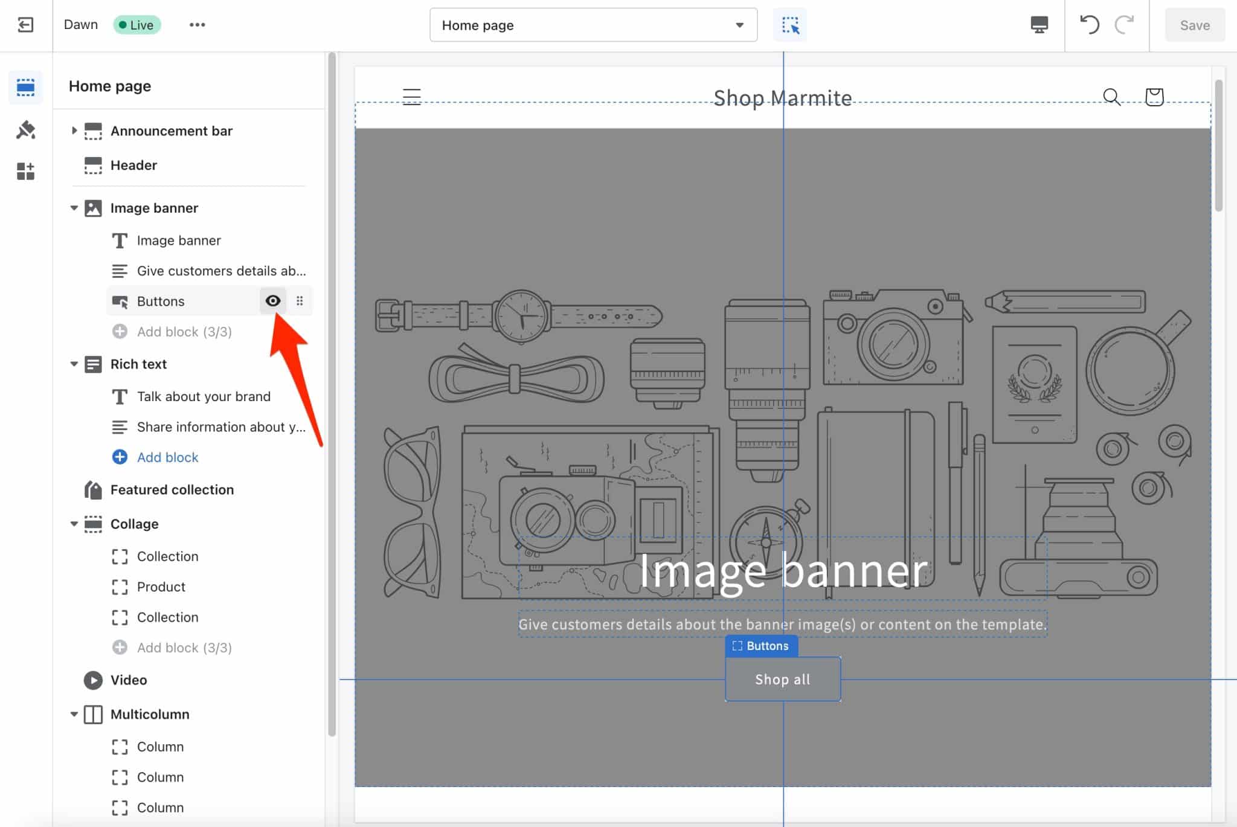
Task: Click the Save button in top toolbar
Action: [1195, 25]
